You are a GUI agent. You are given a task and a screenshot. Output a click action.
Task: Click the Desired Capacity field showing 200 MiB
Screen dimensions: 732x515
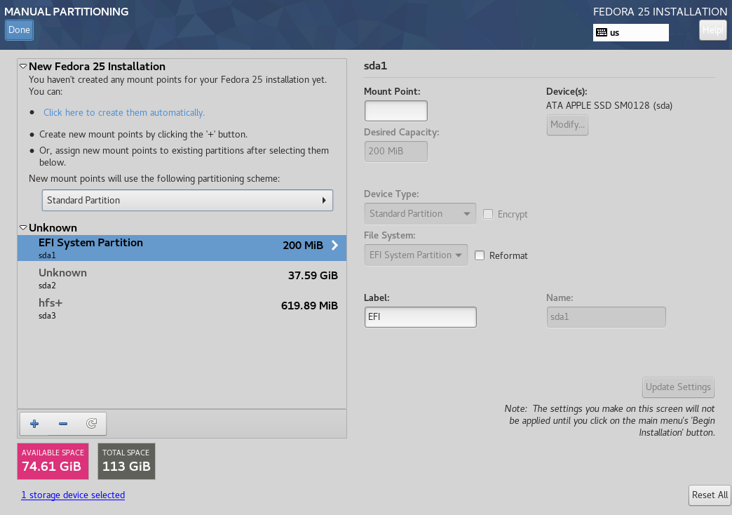click(396, 152)
